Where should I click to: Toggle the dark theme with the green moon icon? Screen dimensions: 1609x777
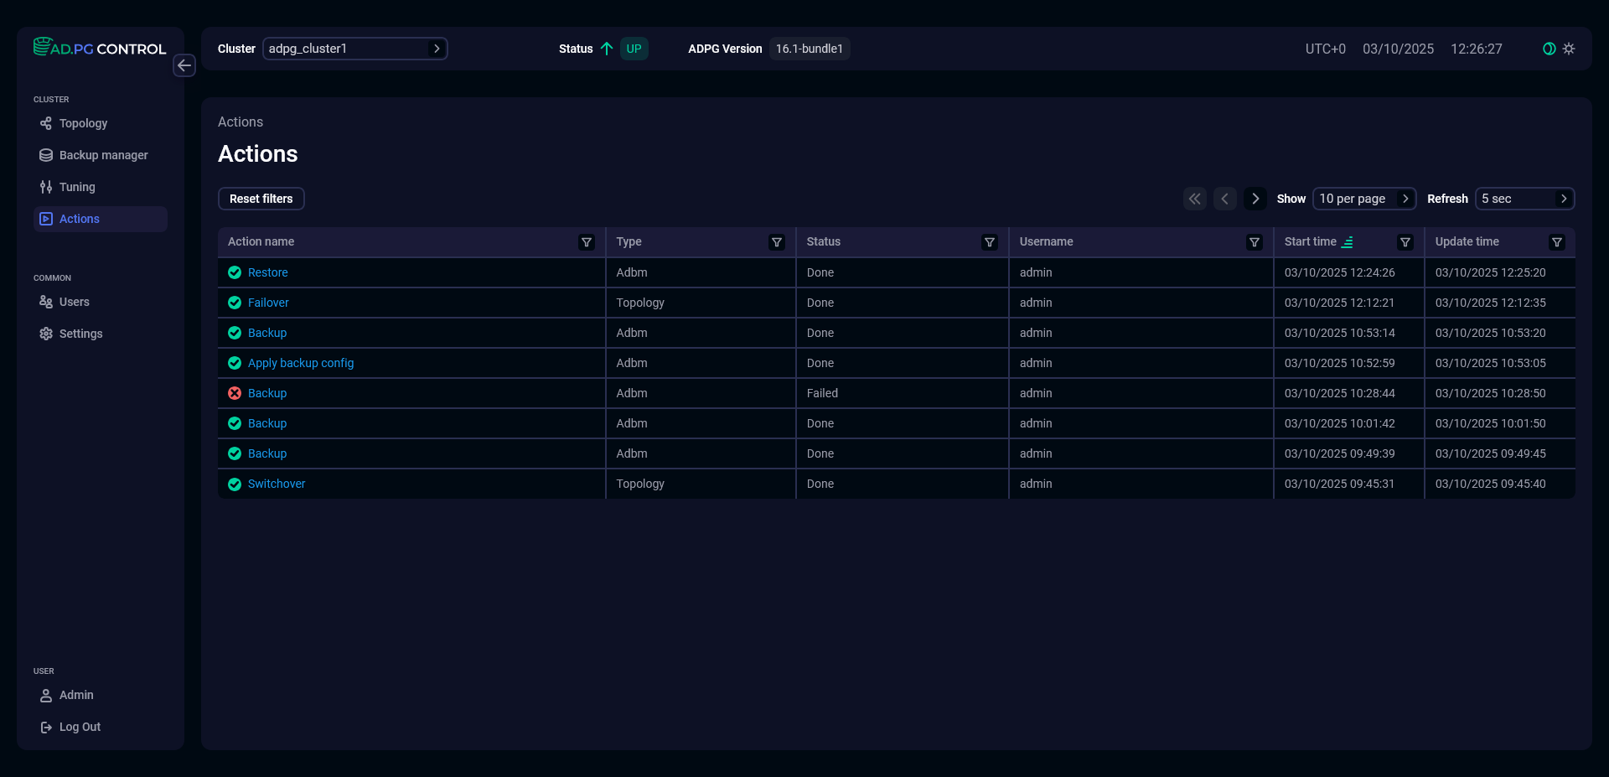1548,49
